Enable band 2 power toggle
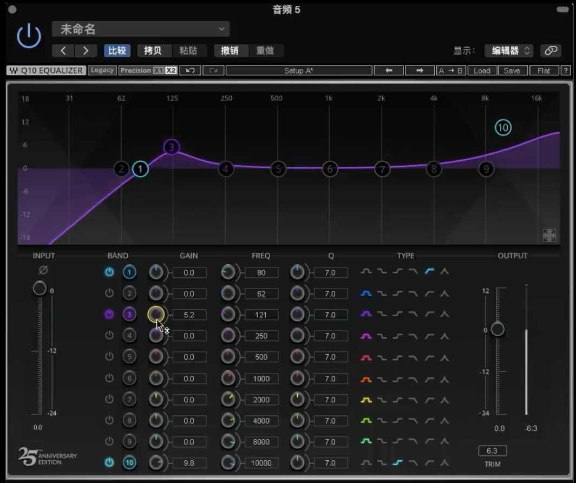Image resolution: width=576 pixels, height=483 pixels. point(109,293)
